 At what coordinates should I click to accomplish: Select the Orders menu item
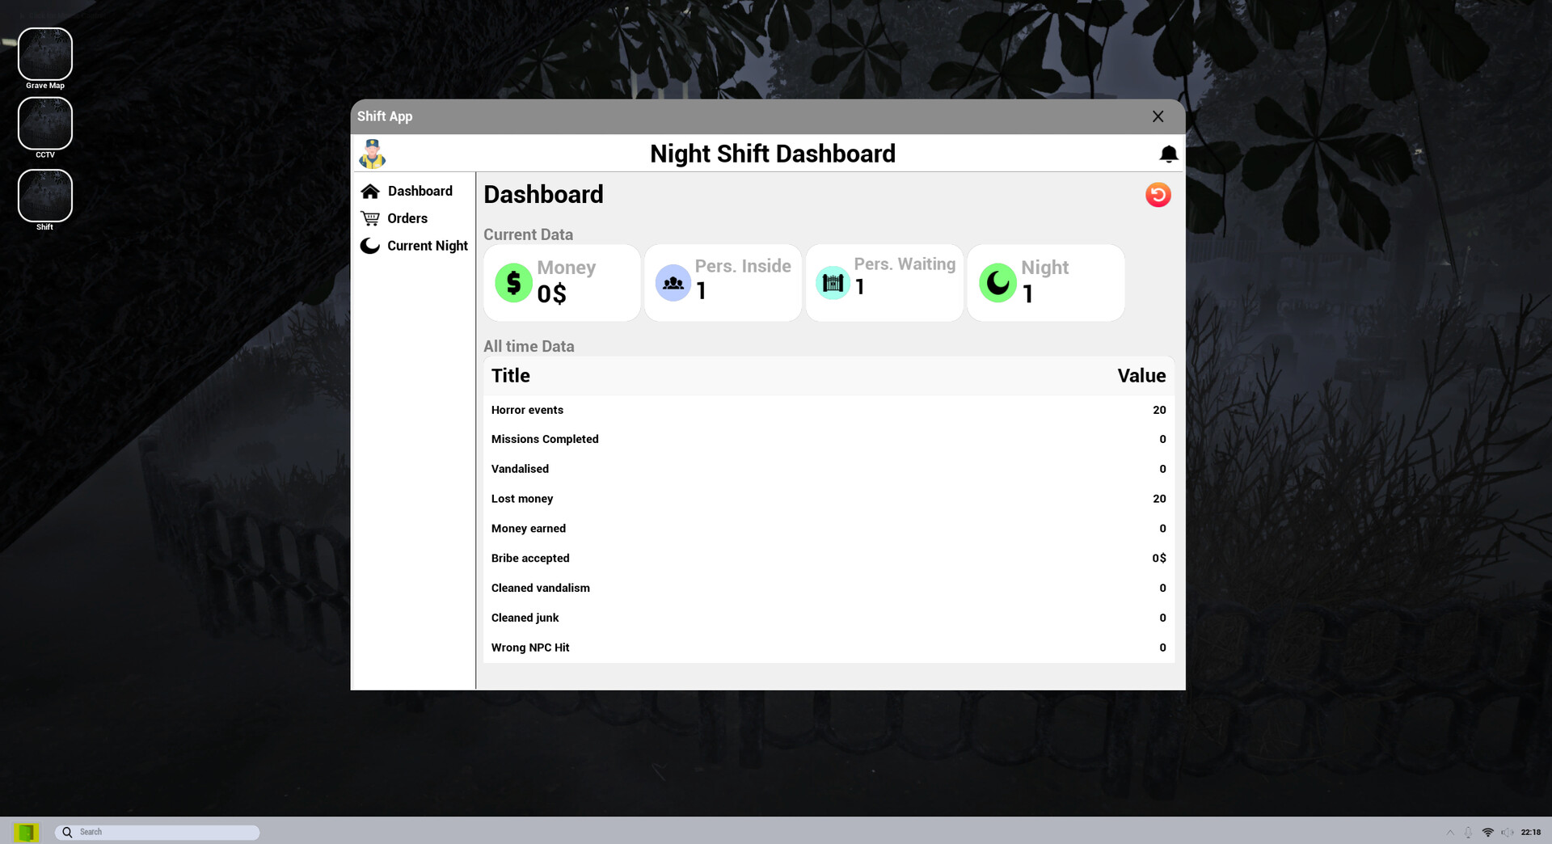pyautogui.click(x=408, y=218)
